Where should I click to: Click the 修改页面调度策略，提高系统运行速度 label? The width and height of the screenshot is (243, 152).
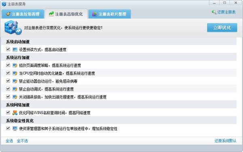[x=50, y=65]
